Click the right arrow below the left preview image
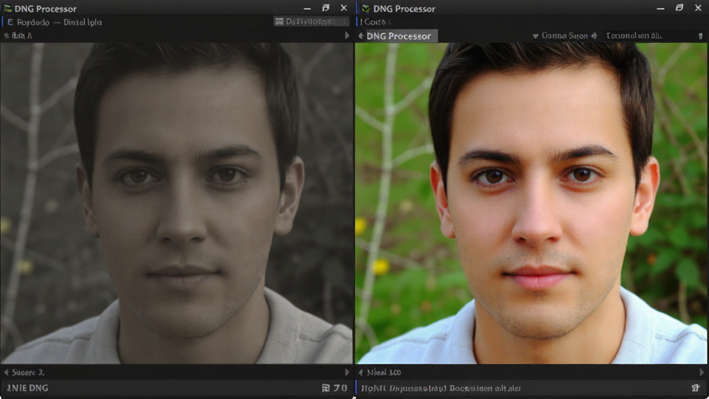Viewport: 709px width, 399px height. [x=347, y=372]
